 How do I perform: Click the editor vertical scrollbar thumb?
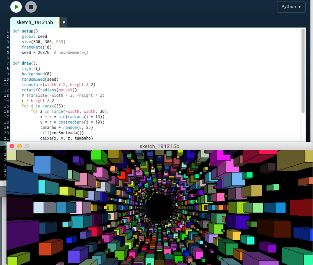point(303,71)
